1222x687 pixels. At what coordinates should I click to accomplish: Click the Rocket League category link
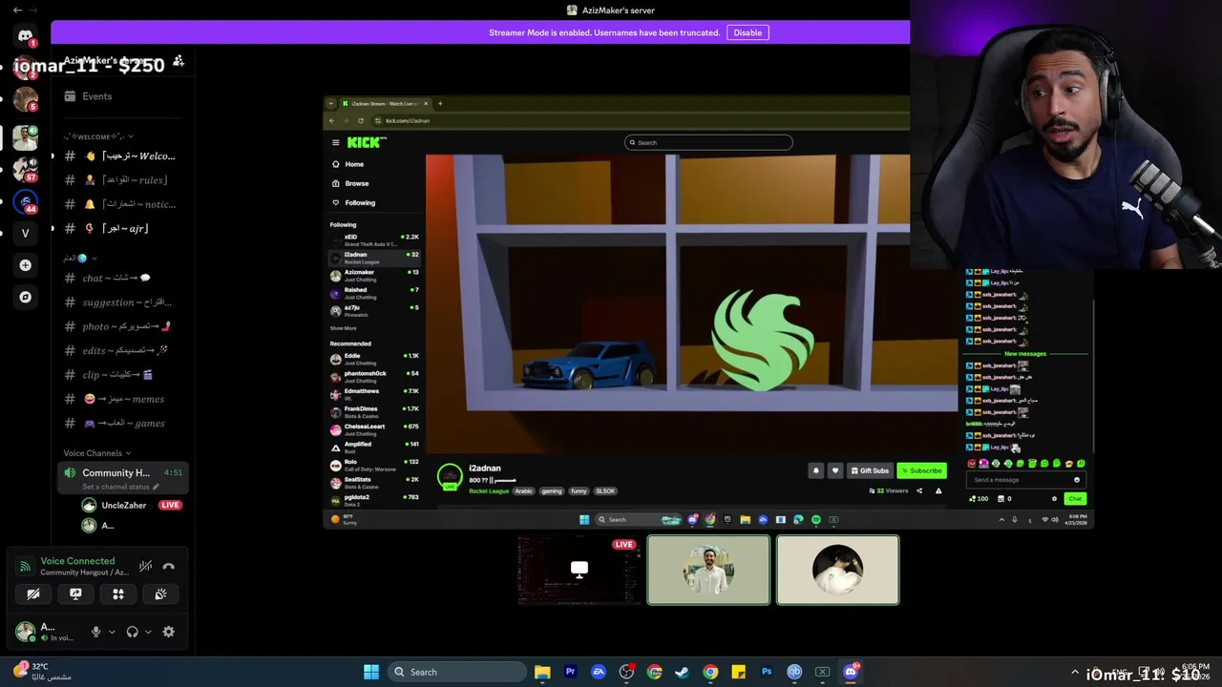click(489, 491)
